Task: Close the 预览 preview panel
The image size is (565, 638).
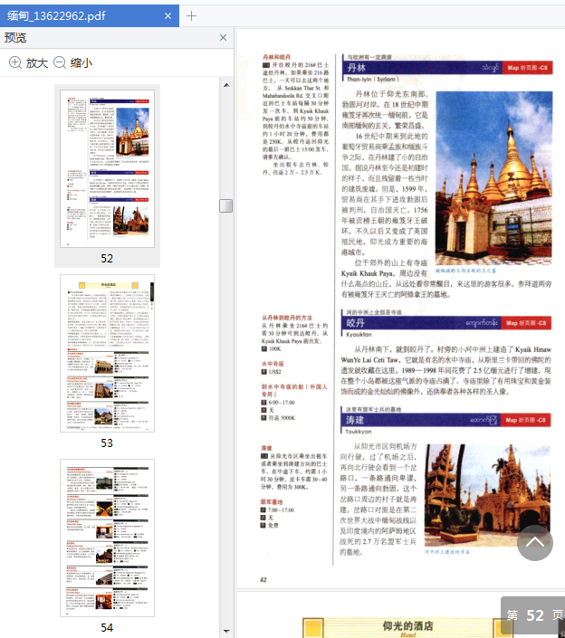Action: pos(223,37)
